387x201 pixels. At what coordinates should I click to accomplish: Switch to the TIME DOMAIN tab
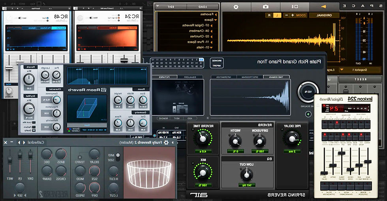click(276, 77)
